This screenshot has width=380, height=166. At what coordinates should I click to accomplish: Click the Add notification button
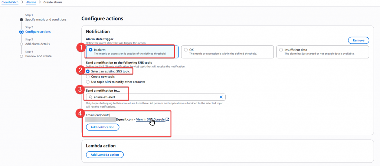[x=102, y=127]
